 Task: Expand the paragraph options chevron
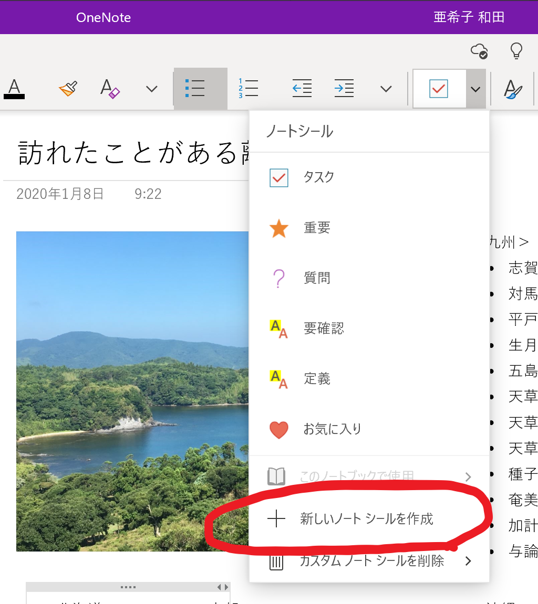(386, 89)
